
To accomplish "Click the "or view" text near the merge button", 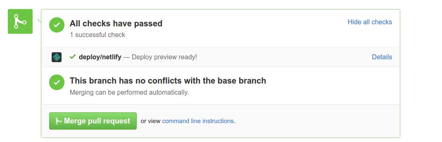I will (150, 121).
